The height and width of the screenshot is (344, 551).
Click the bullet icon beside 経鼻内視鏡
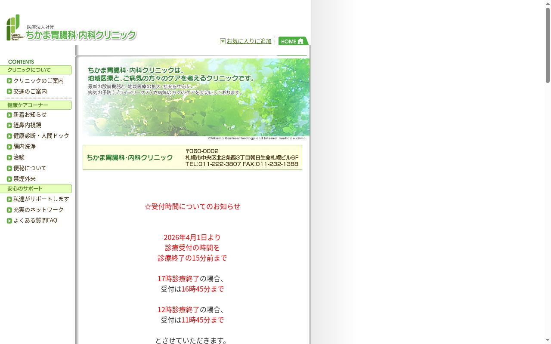(x=9, y=126)
